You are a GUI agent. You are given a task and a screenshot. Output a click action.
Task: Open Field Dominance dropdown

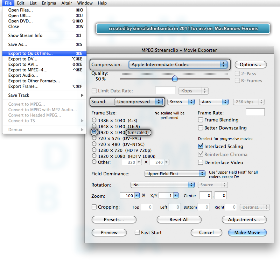[x=175, y=174]
